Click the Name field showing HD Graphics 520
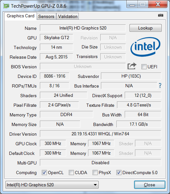The height and width of the screenshot is (194, 170). [83, 28]
